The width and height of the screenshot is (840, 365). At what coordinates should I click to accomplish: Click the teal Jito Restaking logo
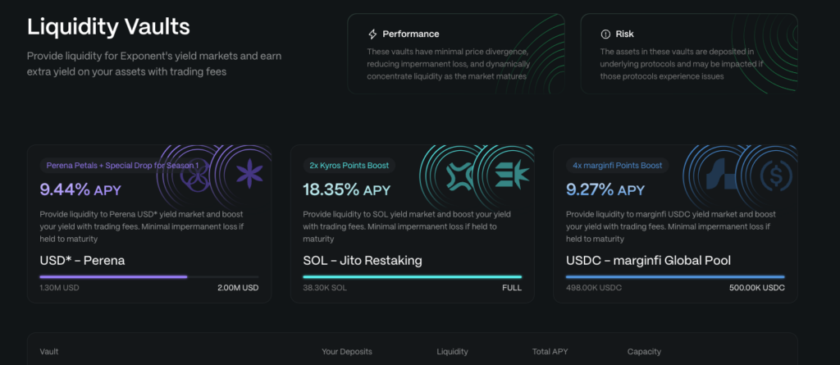click(x=509, y=174)
